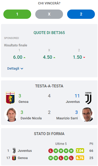This screenshot has width=98, height=166.
Task: Click Genoa's last red L form badge
Action: point(71,158)
